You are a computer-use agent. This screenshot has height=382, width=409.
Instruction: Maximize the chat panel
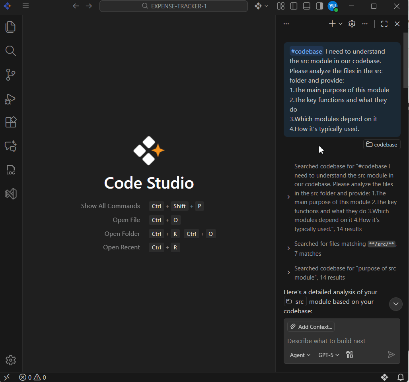pos(384,24)
